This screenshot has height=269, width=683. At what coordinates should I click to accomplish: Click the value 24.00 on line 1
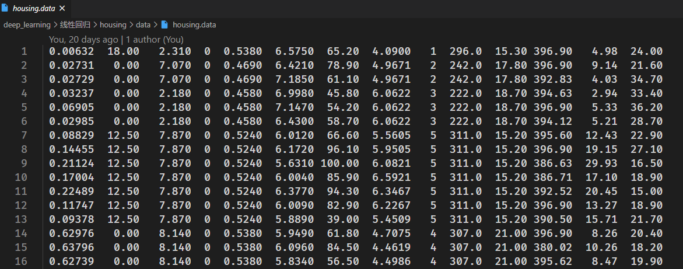point(646,51)
